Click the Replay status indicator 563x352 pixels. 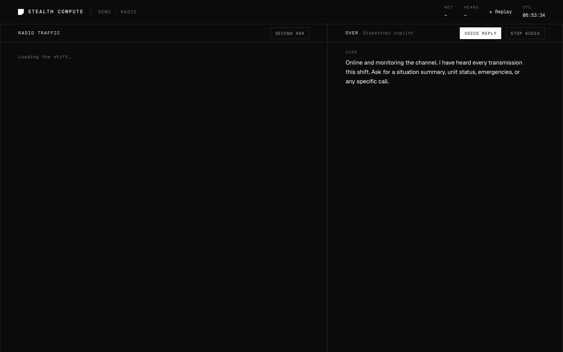(500, 12)
